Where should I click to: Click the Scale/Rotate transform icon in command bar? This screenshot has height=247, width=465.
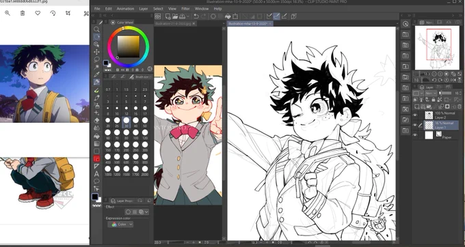pos(235,16)
